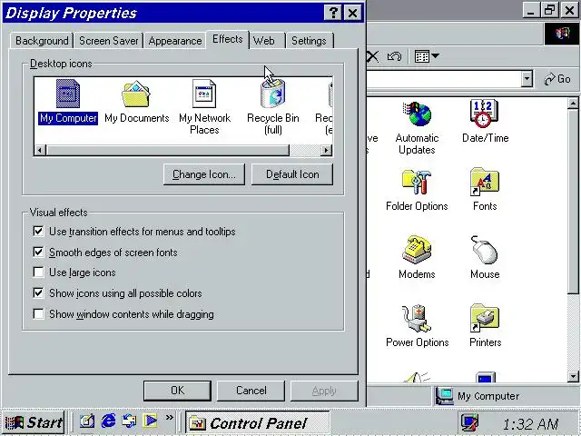The width and height of the screenshot is (581, 436).
Task: Open Printers in Control Panel
Action: tap(485, 326)
